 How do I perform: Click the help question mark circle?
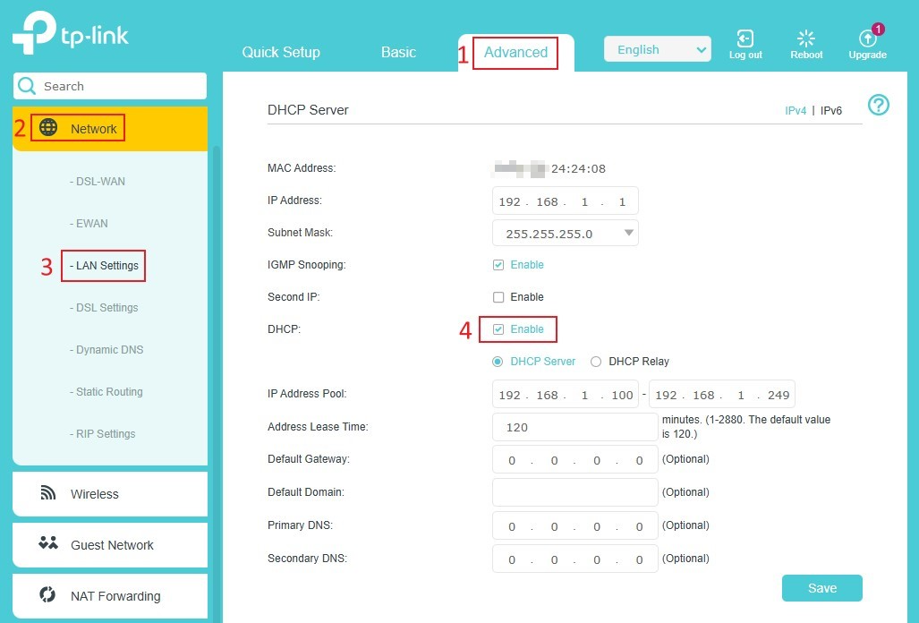pos(878,105)
